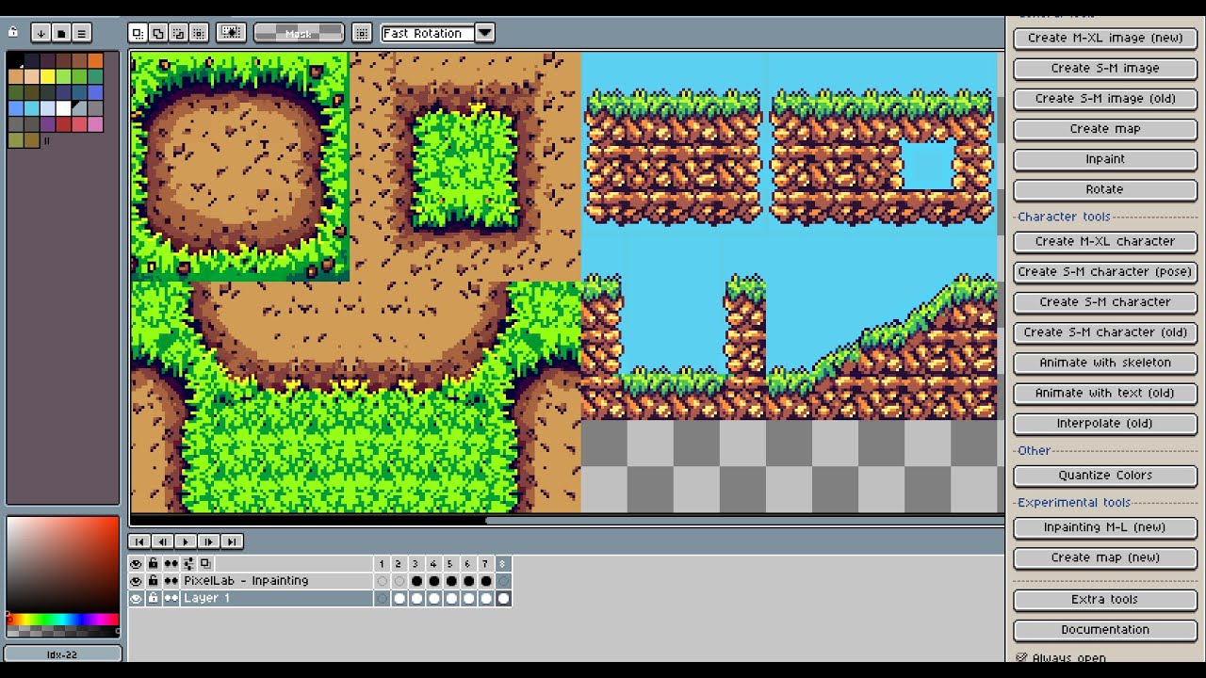The height and width of the screenshot is (678, 1206).
Task: Open the Rotate tool
Action: tap(1105, 189)
